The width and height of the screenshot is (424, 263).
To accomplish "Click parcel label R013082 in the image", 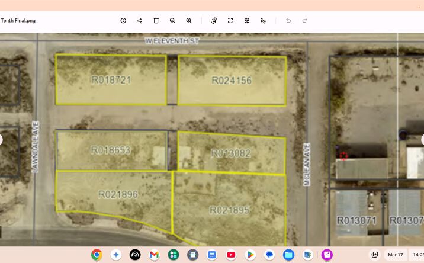I will pyautogui.click(x=231, y=153).
